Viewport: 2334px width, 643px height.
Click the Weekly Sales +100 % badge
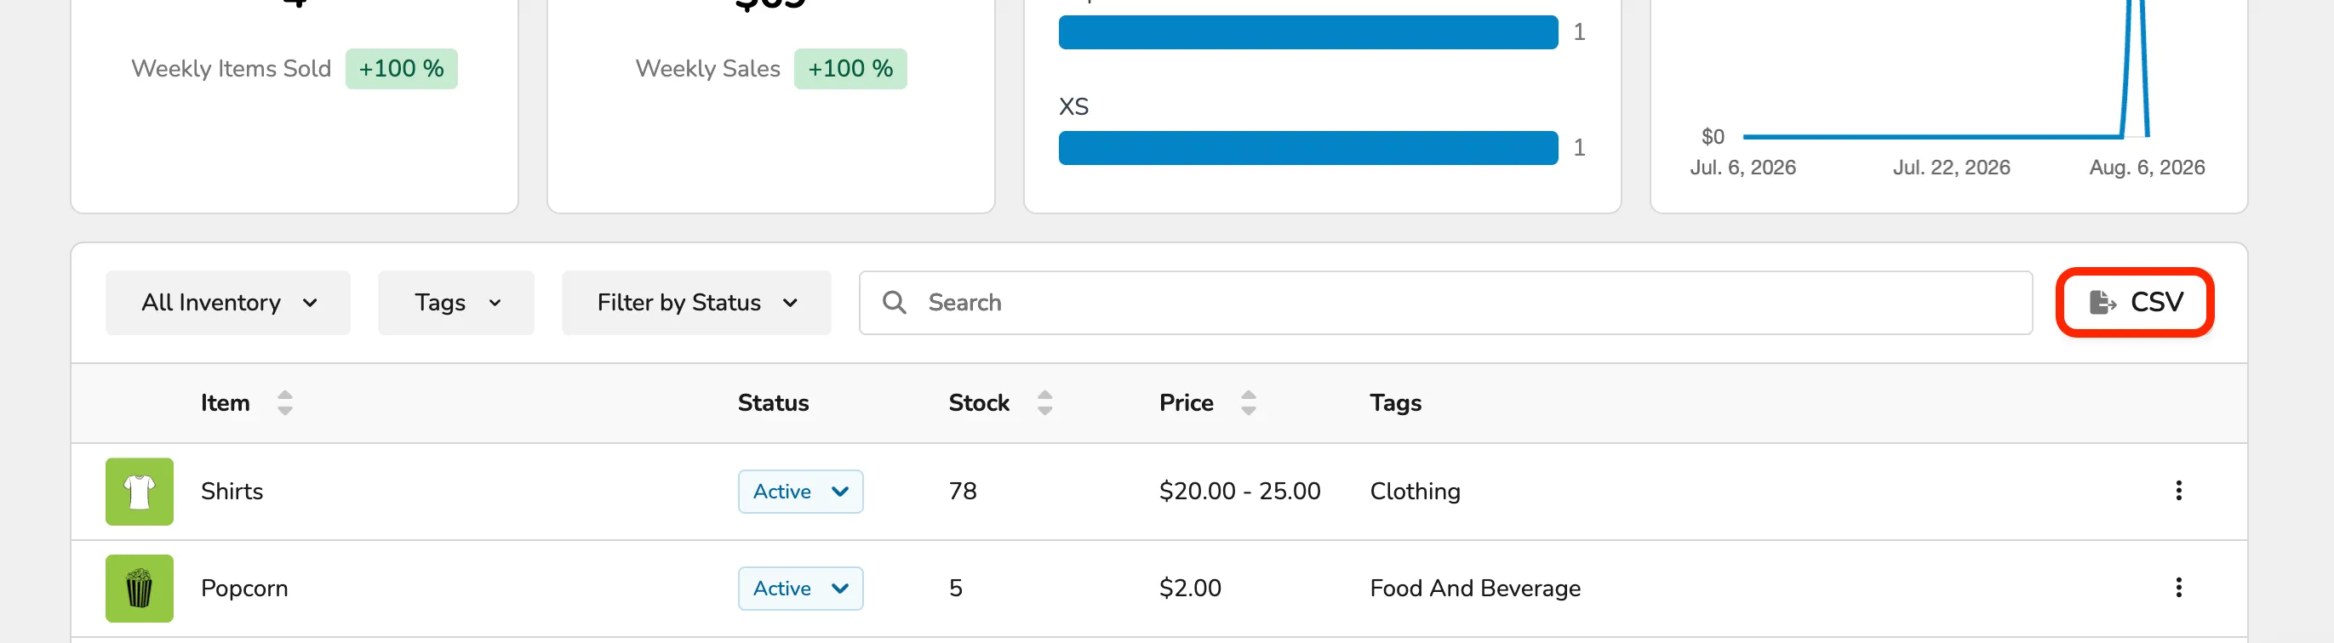pos(850,69)
